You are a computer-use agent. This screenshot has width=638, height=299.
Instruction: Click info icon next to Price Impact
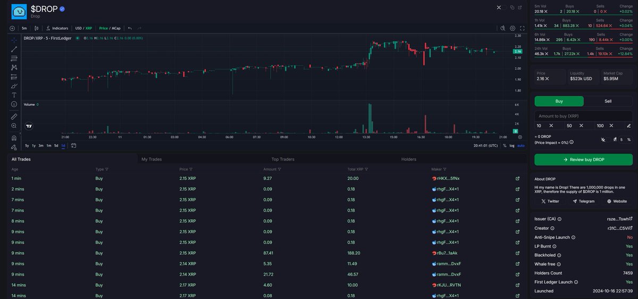573,143
